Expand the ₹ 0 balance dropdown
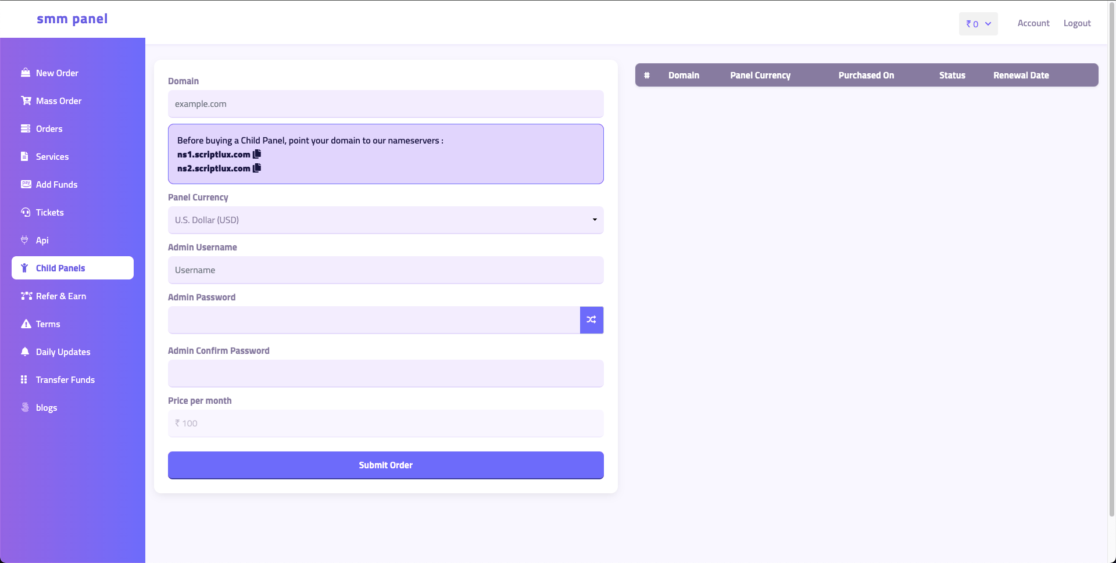 click(x=978, y=24)
